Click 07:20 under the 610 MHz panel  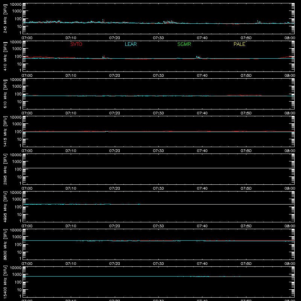pyautogui.click(x=115, y=113)
